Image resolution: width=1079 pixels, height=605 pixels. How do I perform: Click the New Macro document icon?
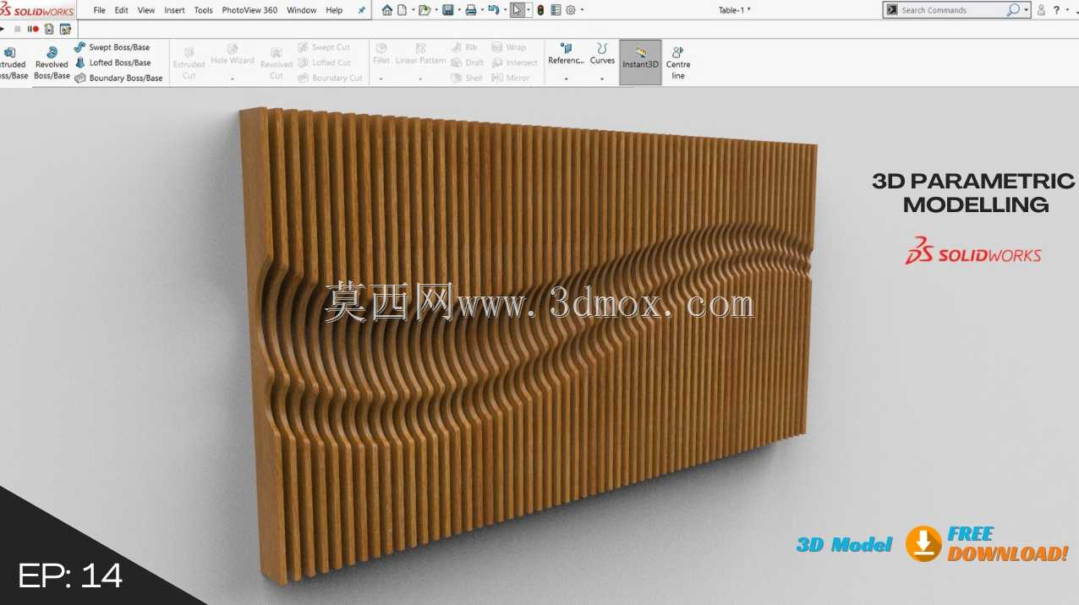click(49, 29)
